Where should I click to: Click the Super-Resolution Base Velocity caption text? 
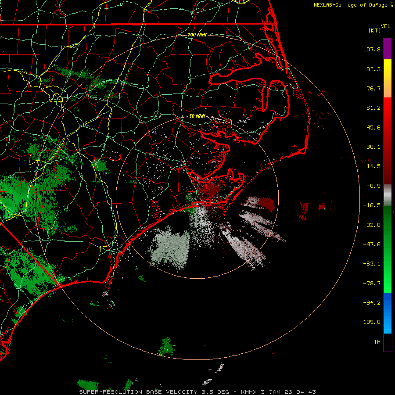(197, 392)
